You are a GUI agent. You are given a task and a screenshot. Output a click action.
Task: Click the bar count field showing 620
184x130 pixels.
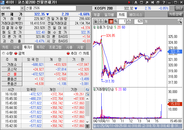139,21
